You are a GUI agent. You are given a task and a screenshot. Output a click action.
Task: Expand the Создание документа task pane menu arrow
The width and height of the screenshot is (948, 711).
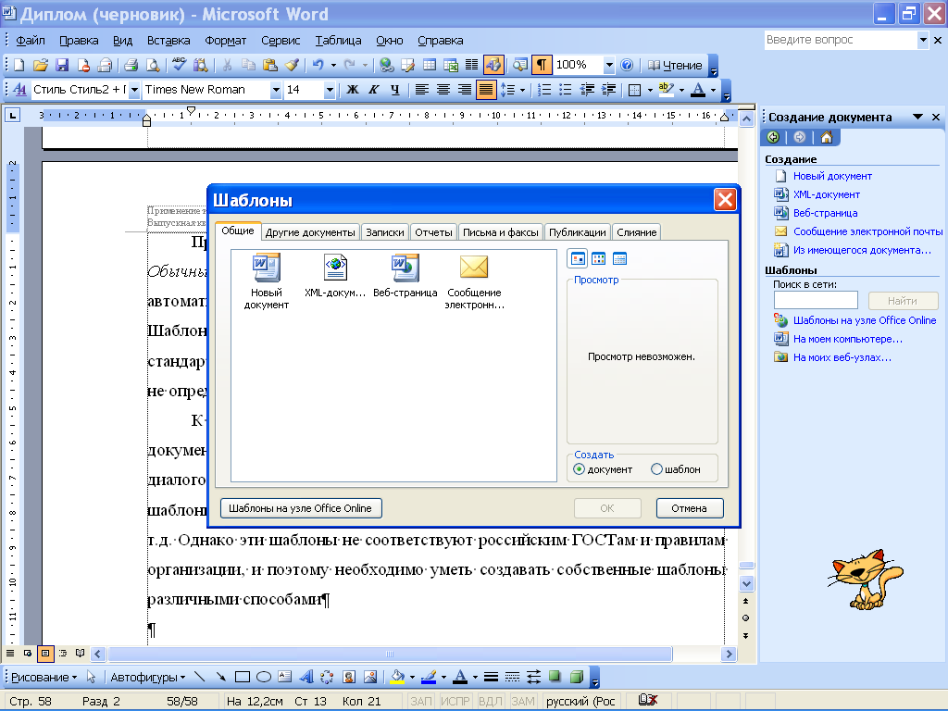pyautogui.click(x=917, y=117)
